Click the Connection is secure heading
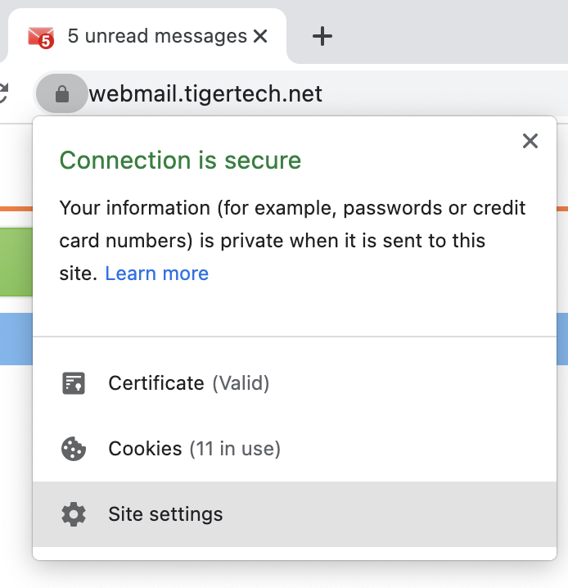The width and height of the screenshot is (568, 588). click(x=180, y=161)
